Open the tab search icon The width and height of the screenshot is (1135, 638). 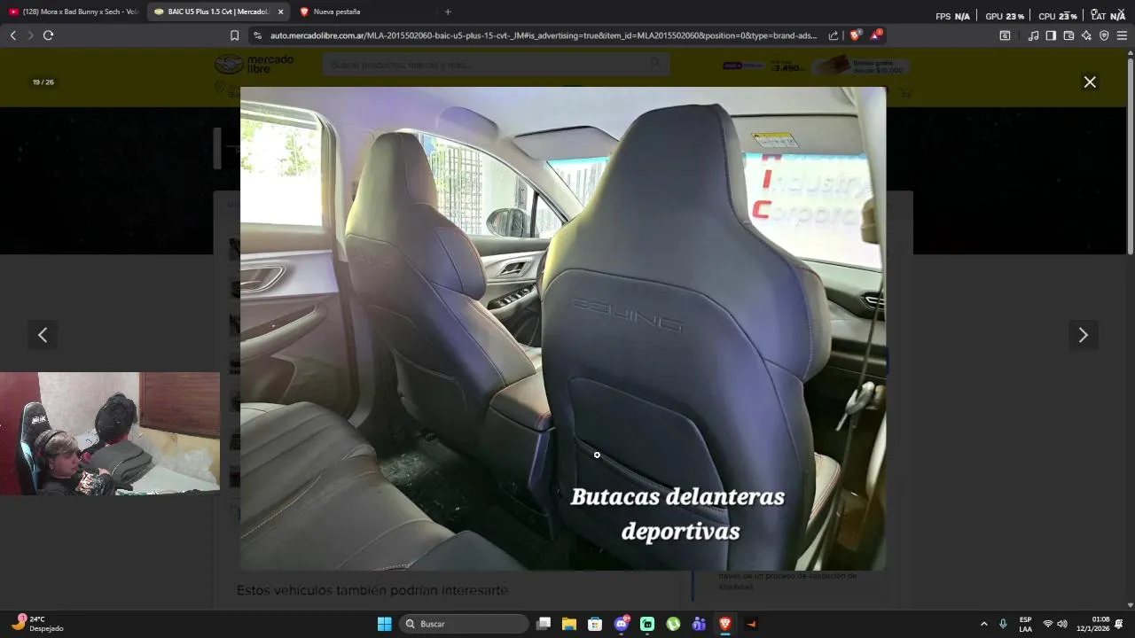coord(1005,35)
